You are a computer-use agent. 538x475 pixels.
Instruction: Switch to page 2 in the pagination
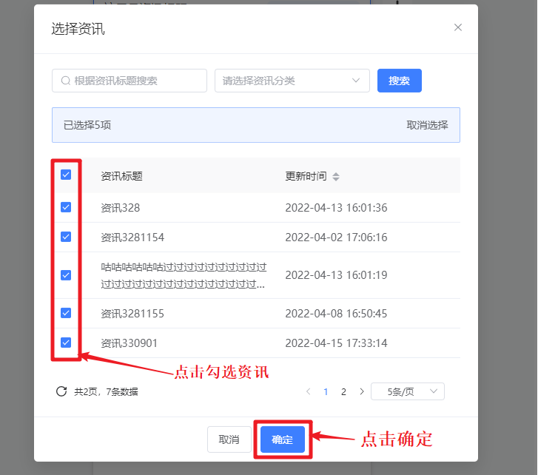point(343,391)
